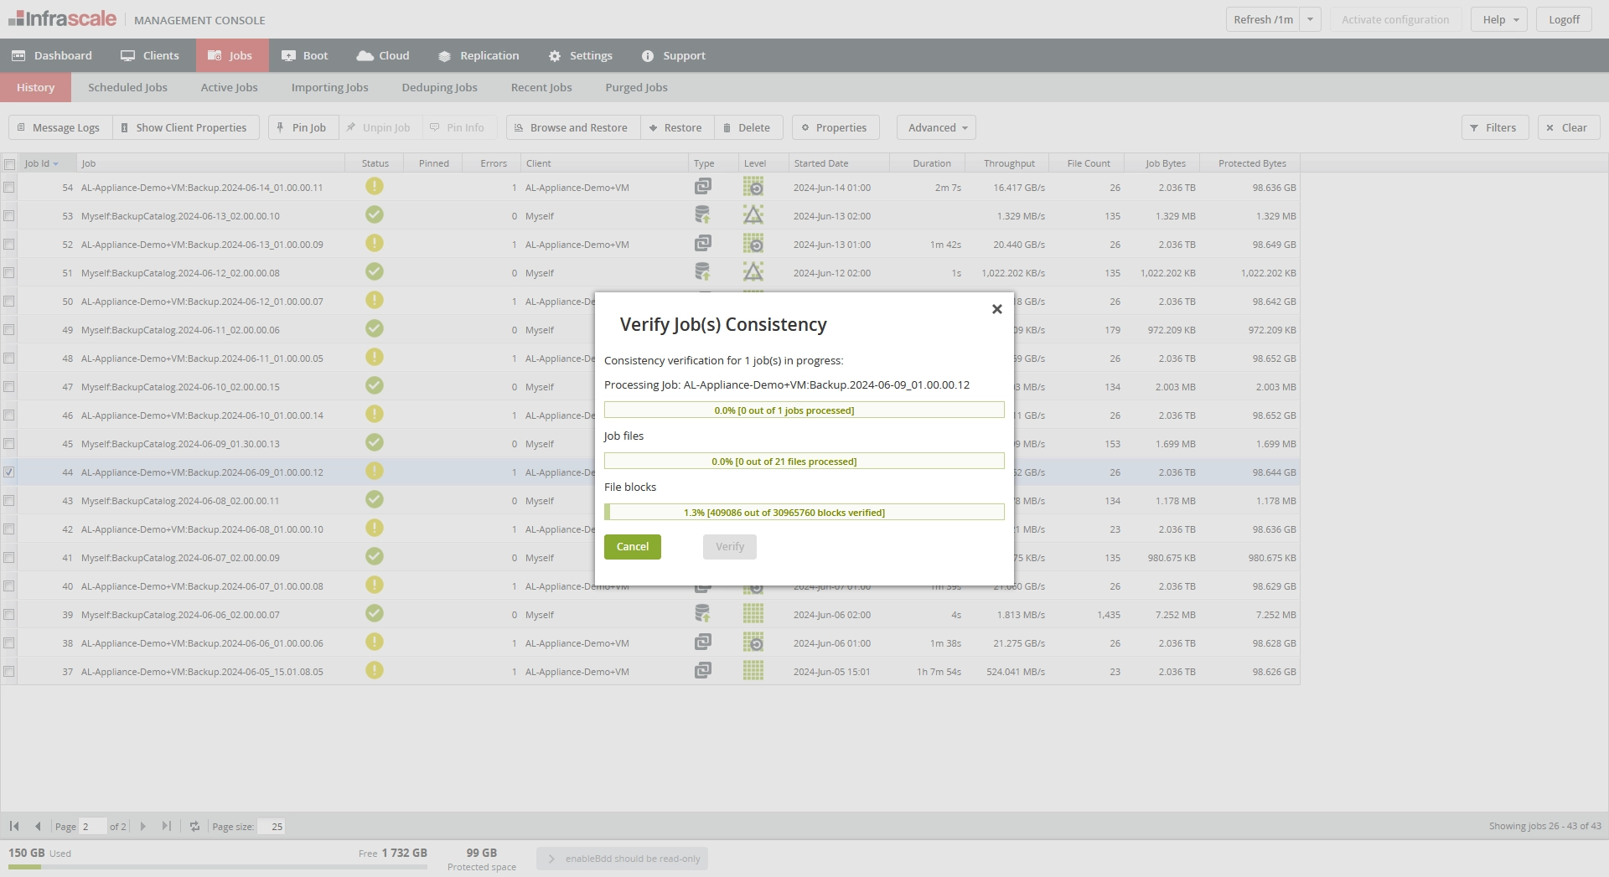This screenshot has width=1609, height=877.
Task: Click the level icon for job 37
Action: pyautogui.click(x=753, y=671)
